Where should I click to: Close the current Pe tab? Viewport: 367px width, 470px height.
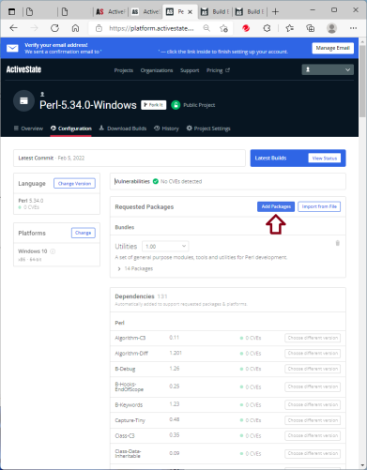point(190,12)
